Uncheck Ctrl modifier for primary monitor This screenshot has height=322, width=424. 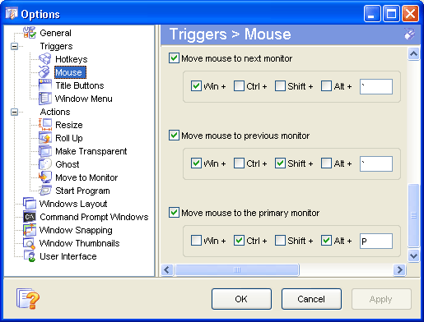239,241
